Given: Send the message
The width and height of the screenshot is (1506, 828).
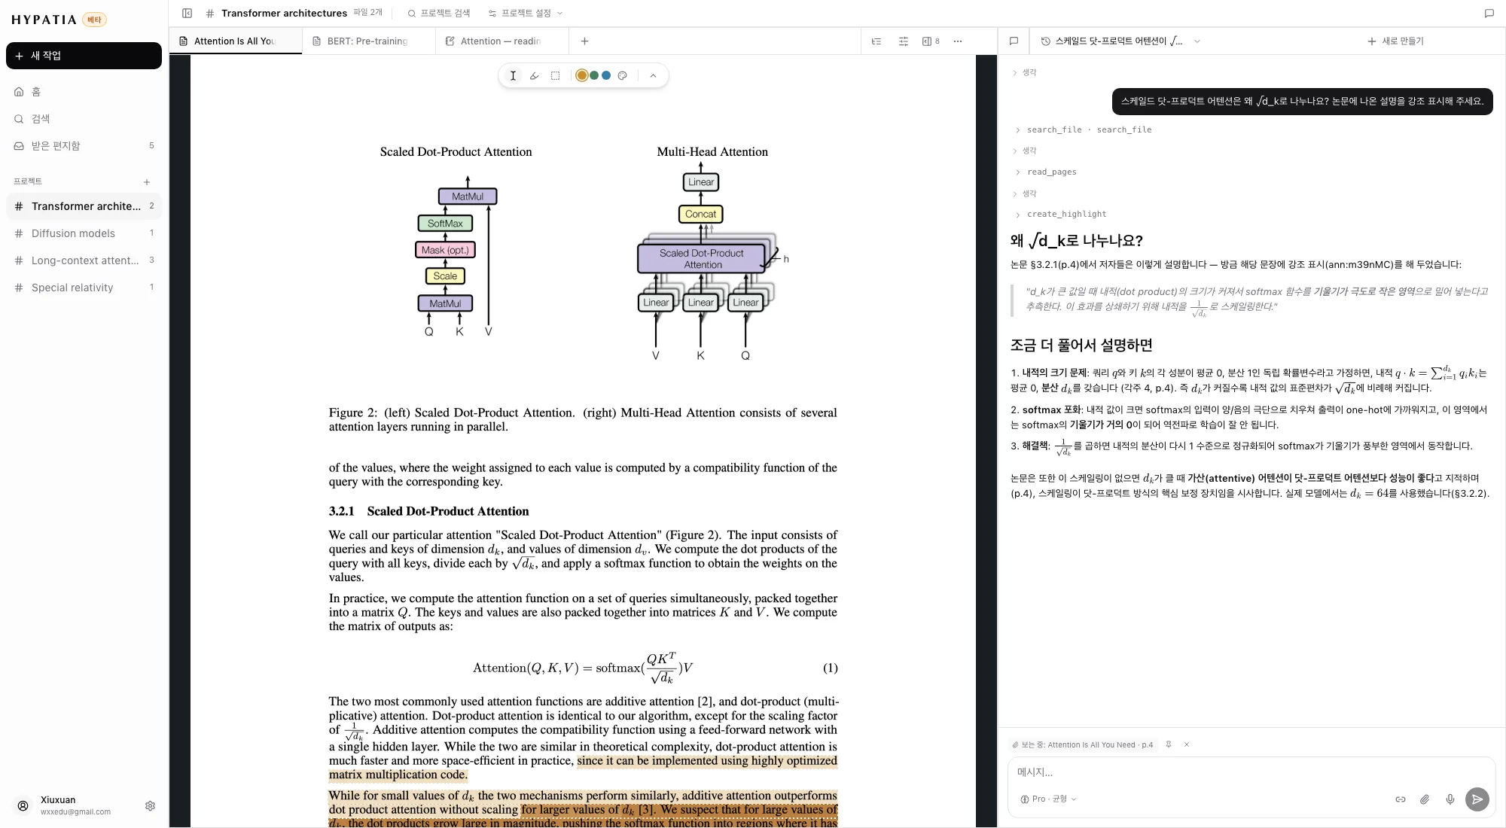Looking at the screenshot, I should 1477,799.
